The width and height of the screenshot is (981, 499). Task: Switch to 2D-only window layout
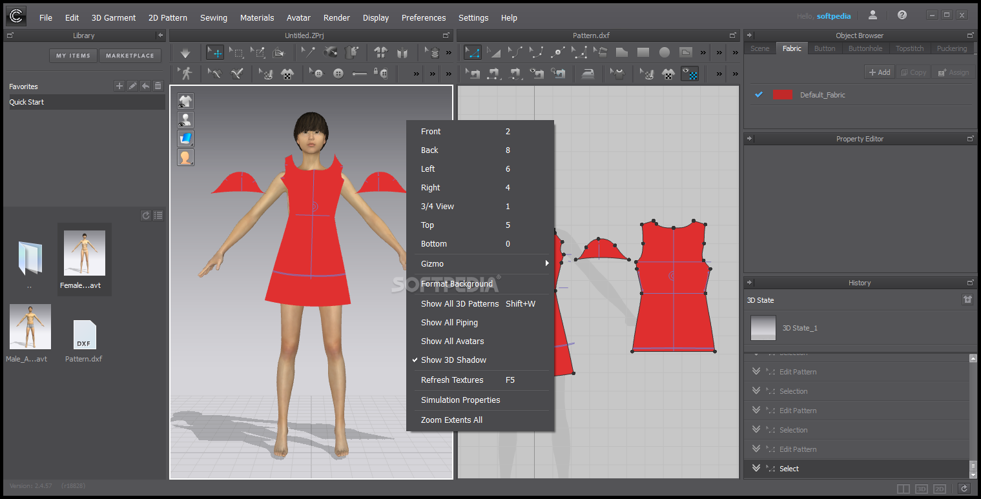pyautogui.click(x=940, y=489)
